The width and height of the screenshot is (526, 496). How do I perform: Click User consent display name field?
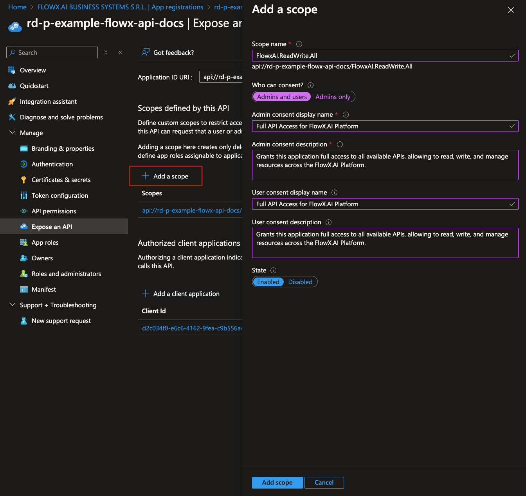[385, 204]
